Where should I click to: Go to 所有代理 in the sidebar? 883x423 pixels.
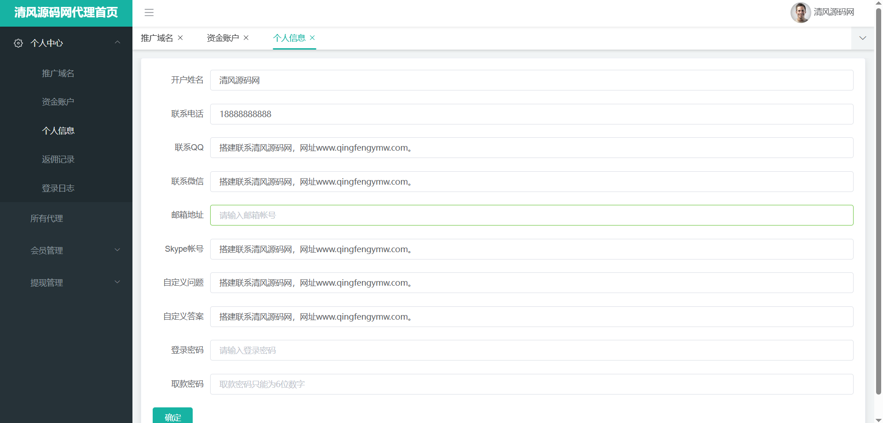point(46,219)
